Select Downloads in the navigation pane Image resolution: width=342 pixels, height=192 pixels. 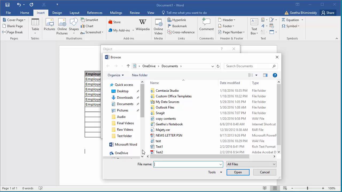click(125, 98)
